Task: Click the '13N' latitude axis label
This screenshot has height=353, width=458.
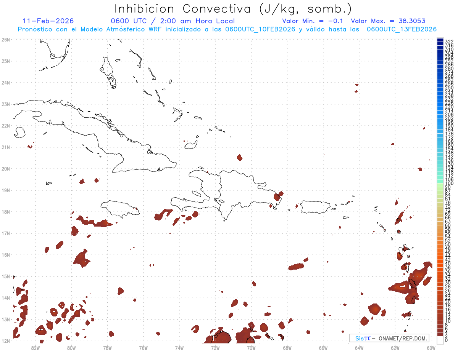Action: [x=6, y=319]
